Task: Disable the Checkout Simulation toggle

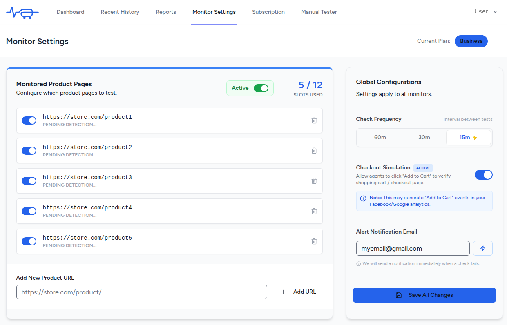Action: point(483,175)
